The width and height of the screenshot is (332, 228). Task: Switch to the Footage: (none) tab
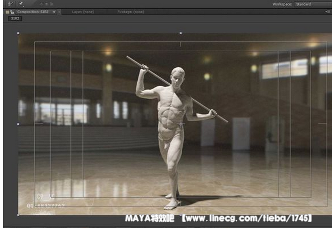tap(131, 12)
